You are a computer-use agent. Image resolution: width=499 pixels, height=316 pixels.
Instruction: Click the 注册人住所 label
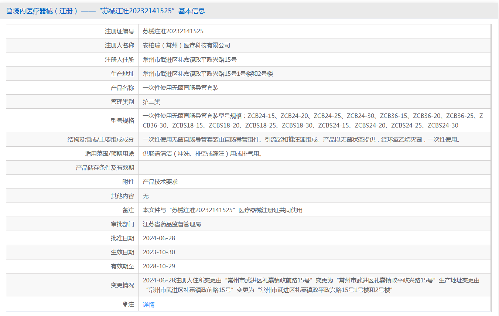[x=119, y=60]
